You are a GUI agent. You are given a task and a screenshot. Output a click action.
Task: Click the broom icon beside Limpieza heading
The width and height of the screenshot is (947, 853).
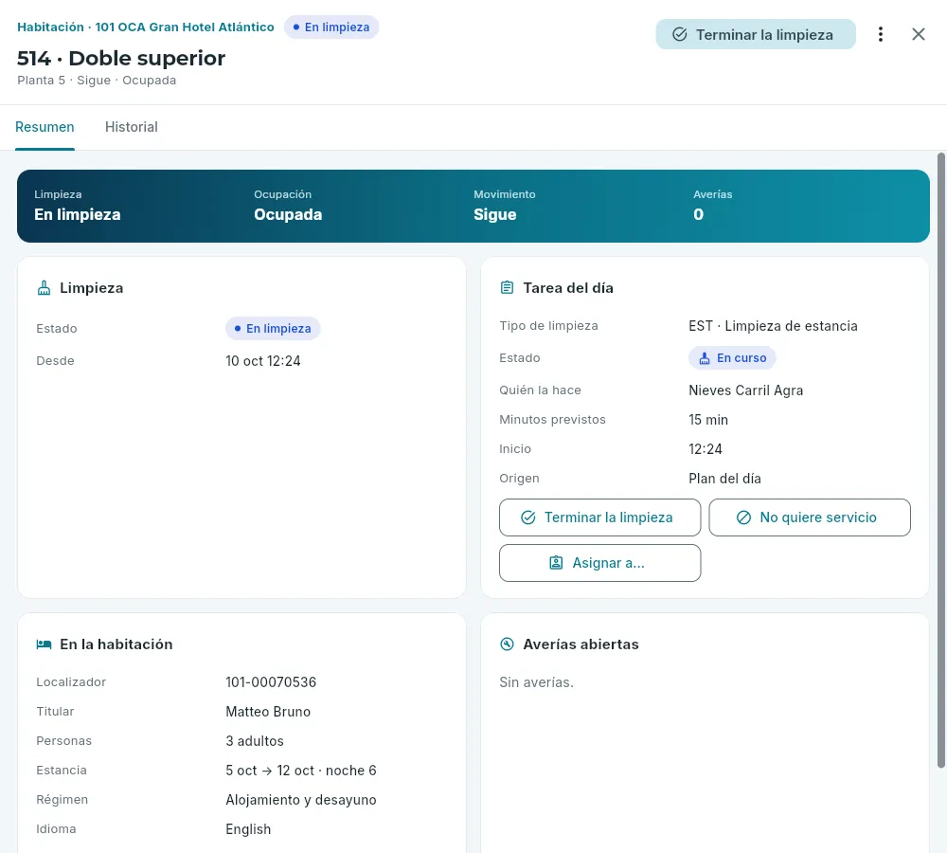(45, 288)
